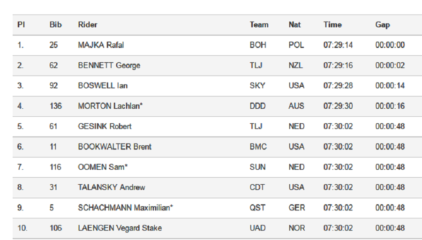
Task: Click the Rider column header
Action: click(x=88, y=25)
